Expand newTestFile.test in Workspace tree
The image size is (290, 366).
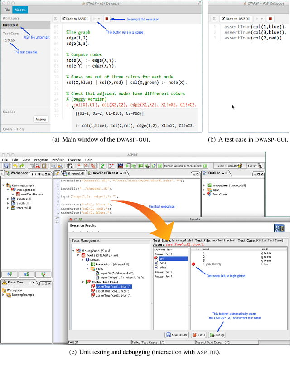(13, 194)
